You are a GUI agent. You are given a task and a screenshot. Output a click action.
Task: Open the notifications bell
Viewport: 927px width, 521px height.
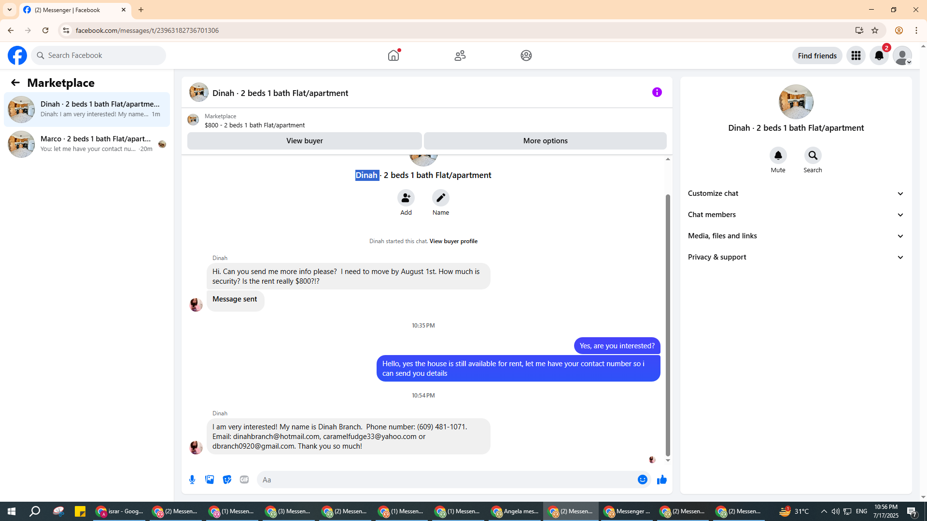[x=879, y=55]
